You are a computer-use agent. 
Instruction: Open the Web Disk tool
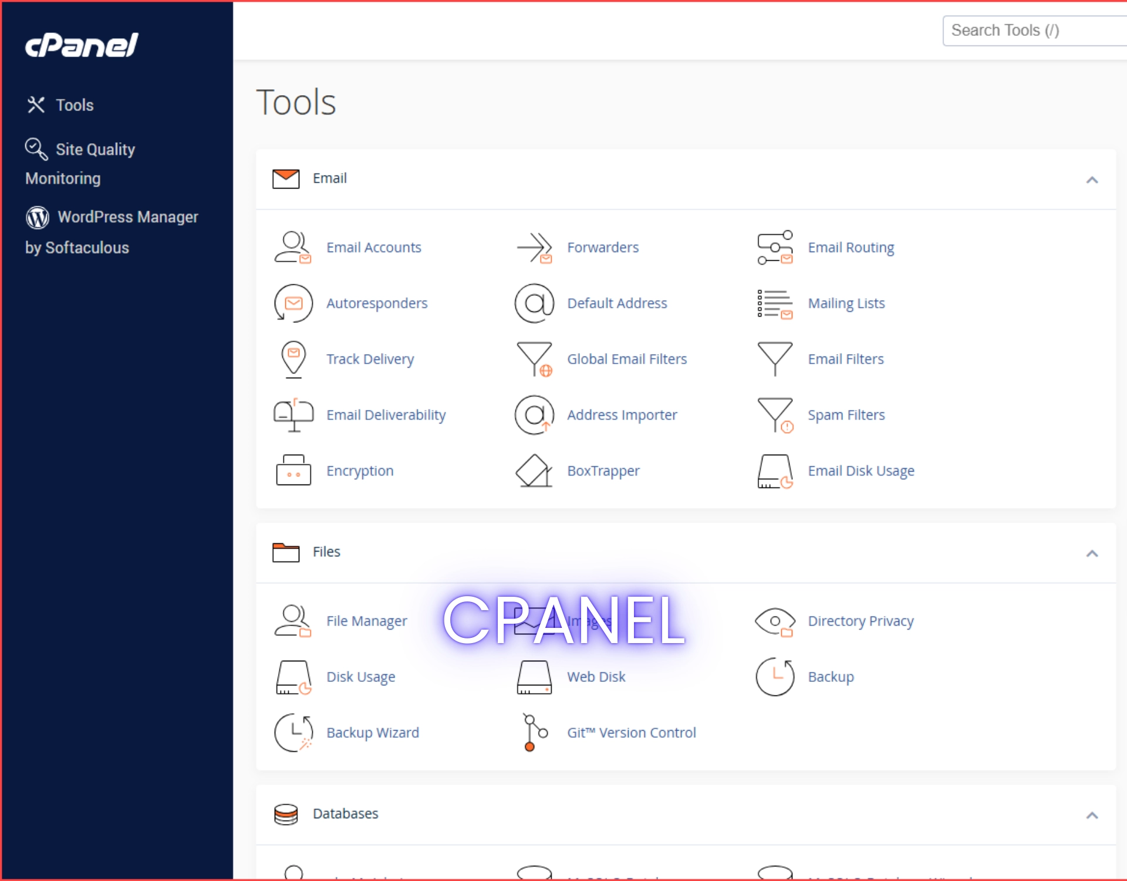click(x=596, y=677)
